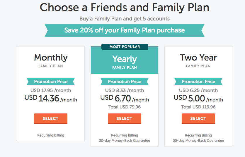Click the Monthly plan title
Viewport: 245px width, 157px height.
tap(51, 58)
